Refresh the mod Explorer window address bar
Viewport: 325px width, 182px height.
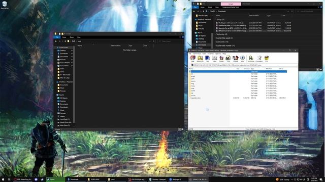coord(153,41)
